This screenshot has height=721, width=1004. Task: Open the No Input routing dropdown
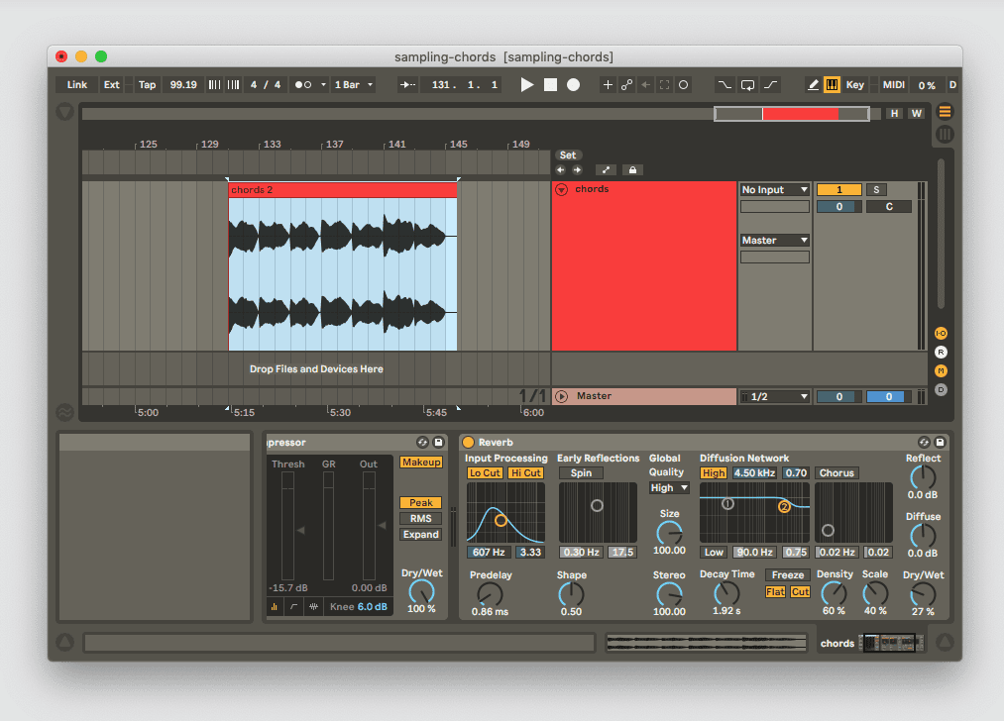pos(773,189)
